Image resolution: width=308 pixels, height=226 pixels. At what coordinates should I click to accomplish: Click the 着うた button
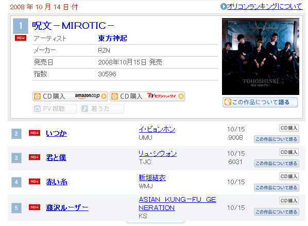[x=102, y=109]
